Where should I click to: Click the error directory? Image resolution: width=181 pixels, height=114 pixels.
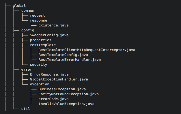point(27,70)
